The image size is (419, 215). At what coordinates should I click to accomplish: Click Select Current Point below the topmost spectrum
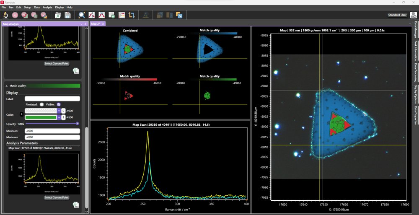[57, 63]
